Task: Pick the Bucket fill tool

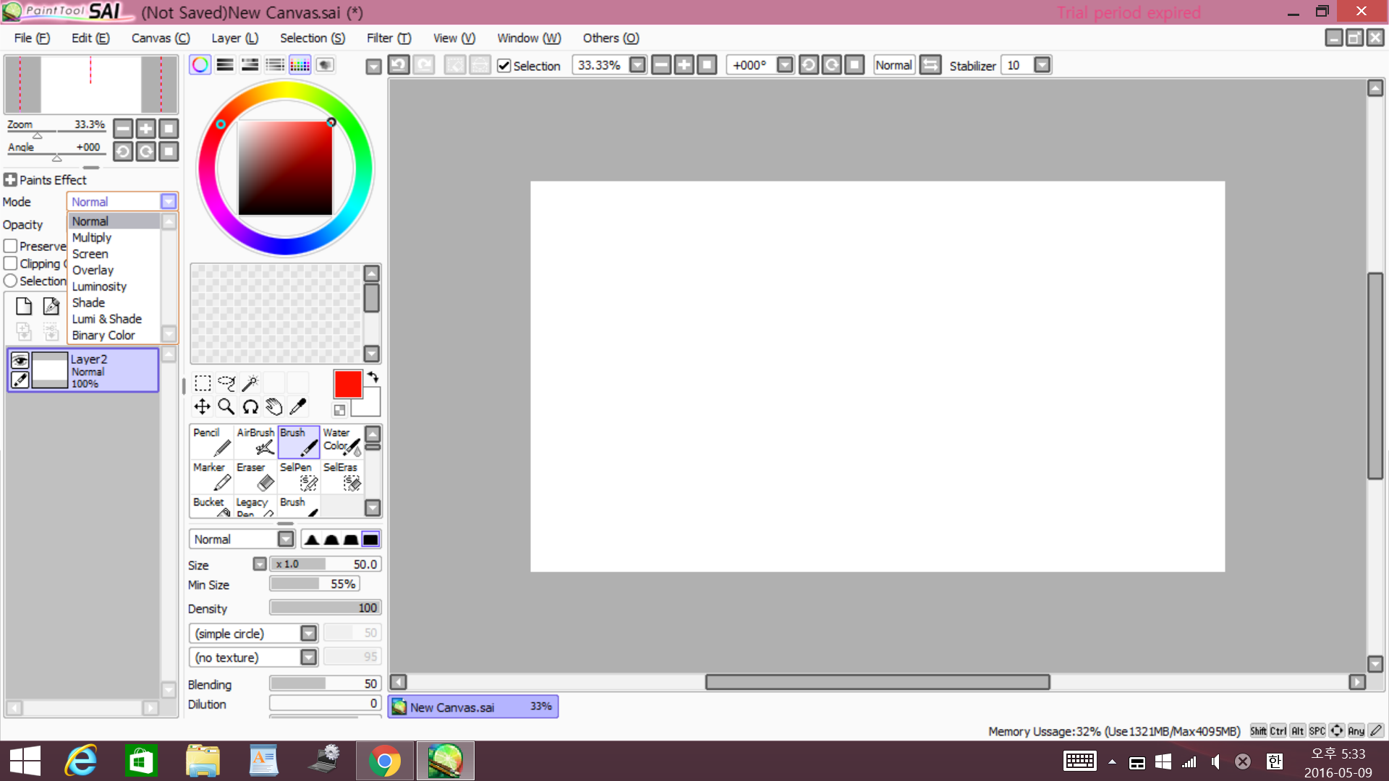Action: pyautogui.click(x=209, y=508)
